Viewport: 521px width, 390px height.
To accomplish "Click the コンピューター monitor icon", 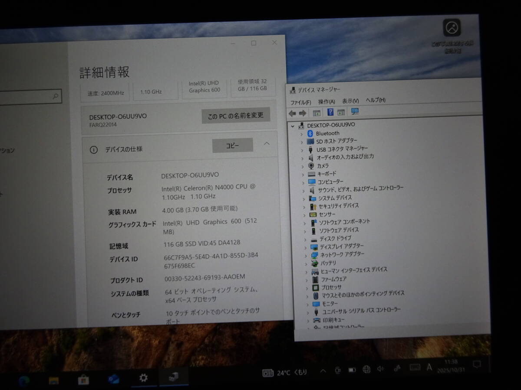I will click(x=312, y=182).
